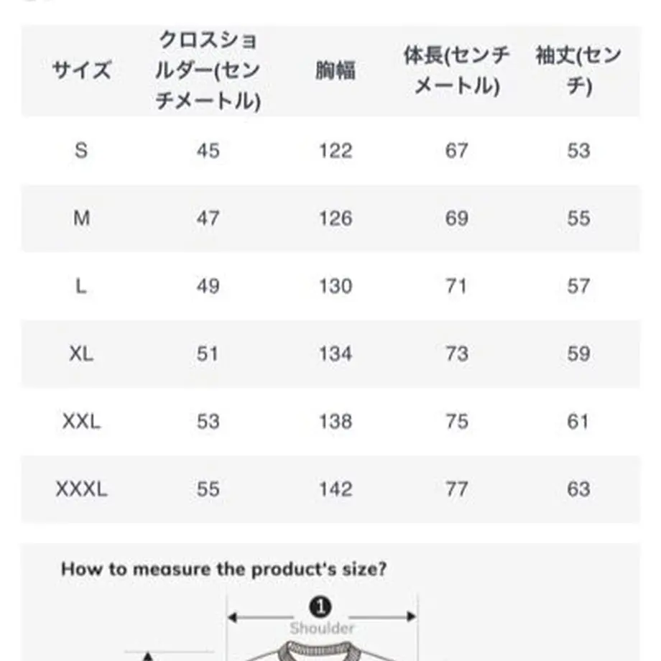Click the 体長 column header

pyautogui.click(x=457, y=70)
